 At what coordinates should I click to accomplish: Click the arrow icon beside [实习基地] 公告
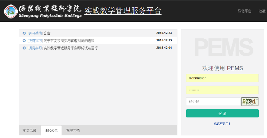(24, 33)
